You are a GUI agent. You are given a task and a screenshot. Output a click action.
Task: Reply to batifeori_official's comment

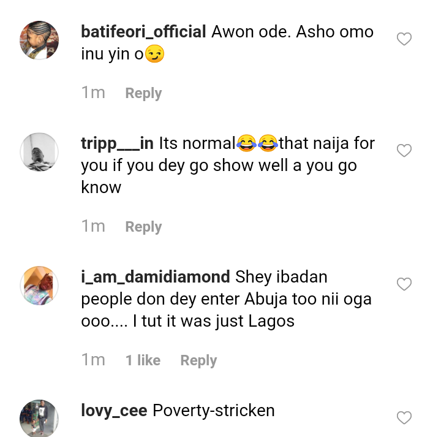(x=143, y=93)
